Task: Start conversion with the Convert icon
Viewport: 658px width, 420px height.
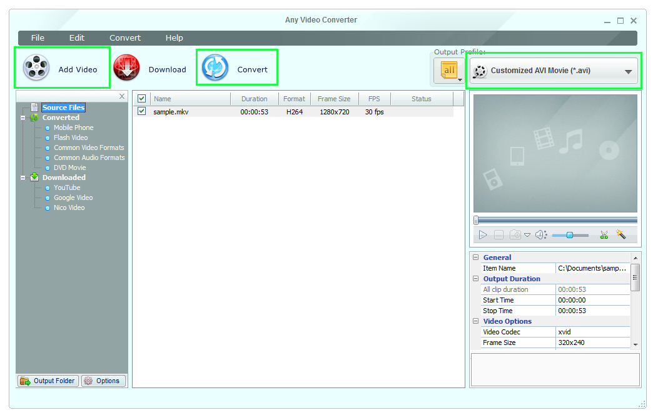Action: click(213, 67)
